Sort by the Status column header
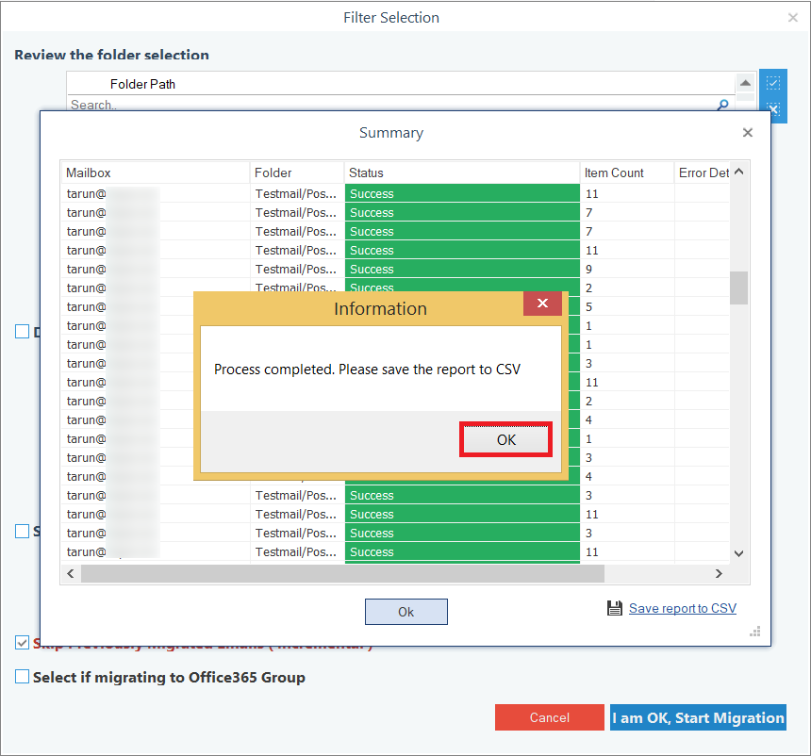 [462, 173]
